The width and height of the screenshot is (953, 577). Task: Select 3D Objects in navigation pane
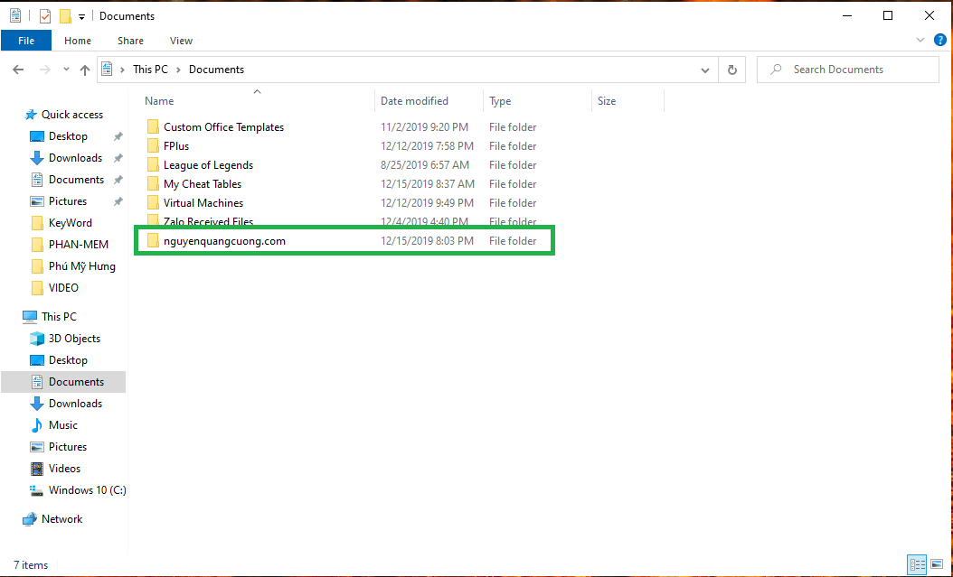click(74, 339)
